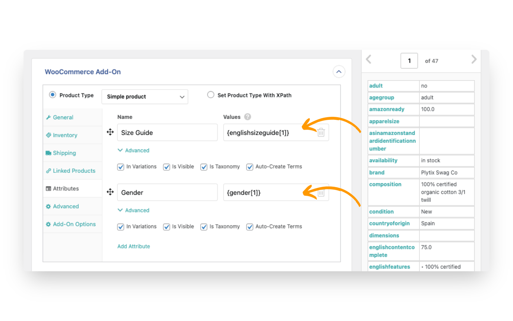Image resolution: width=513 pixels, height=321 pixels.
Task: Click the page number input field
Action: [409, 60]
